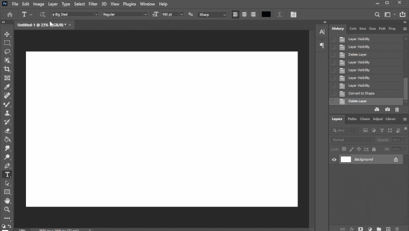Click the font size 450 pt field
Image resolution: width=409 pixels, height=231 pixels.
(x=170, y=14)
